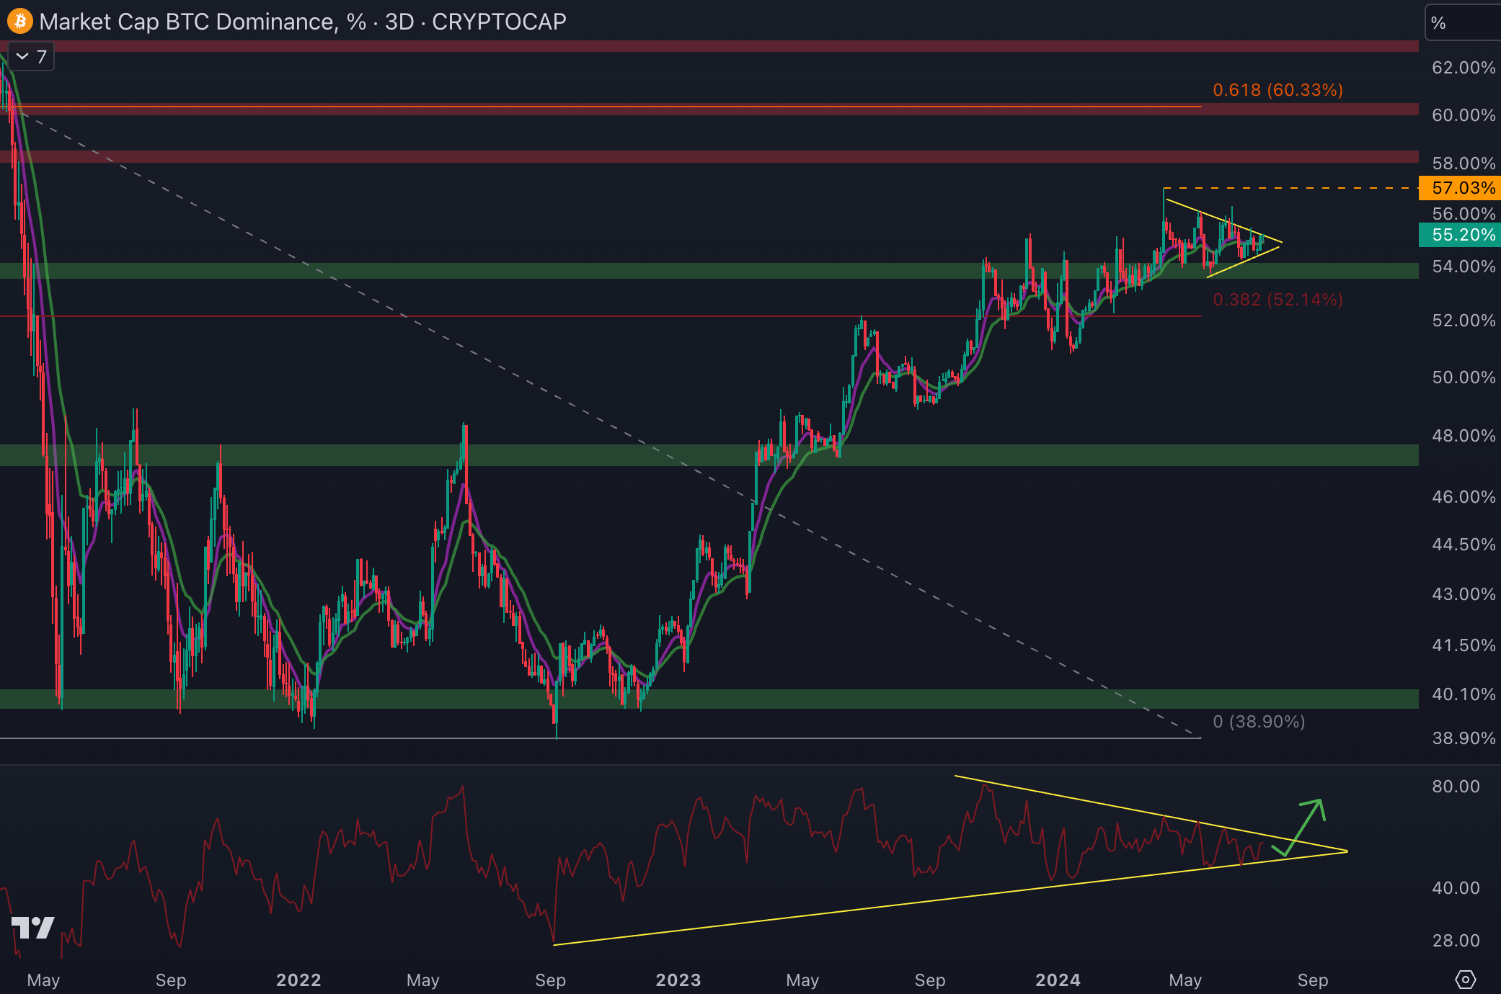Collapse the indicator legend showing 7
Image resolution: width=1501 pixels, height=994 pixels.
click(31, 57)
